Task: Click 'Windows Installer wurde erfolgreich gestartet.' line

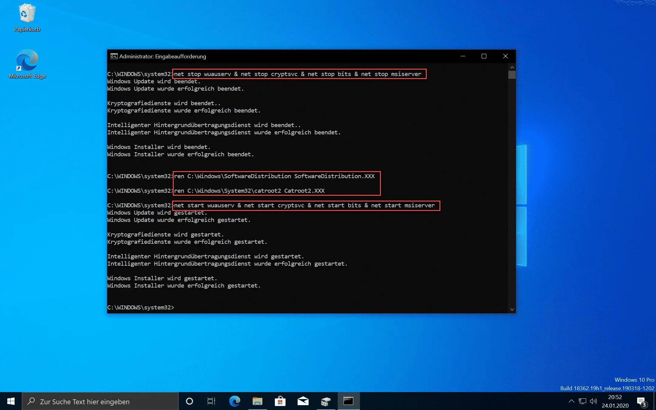Action: (184, 285)
